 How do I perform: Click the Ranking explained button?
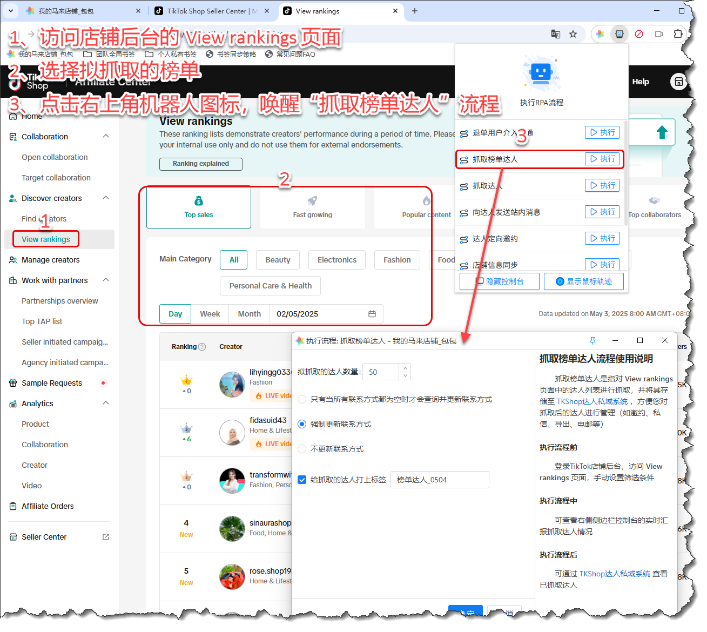tap(201, 164)
